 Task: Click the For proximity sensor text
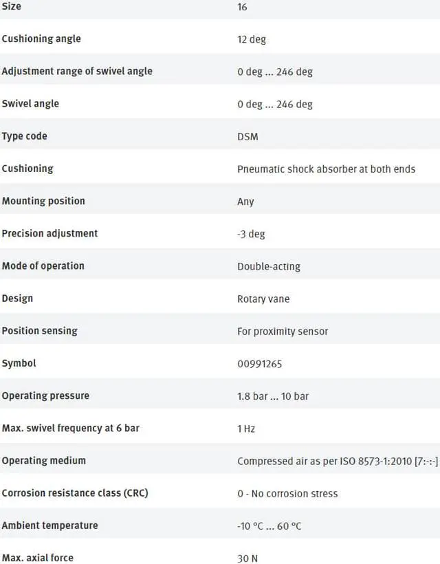tap(283, 332)
